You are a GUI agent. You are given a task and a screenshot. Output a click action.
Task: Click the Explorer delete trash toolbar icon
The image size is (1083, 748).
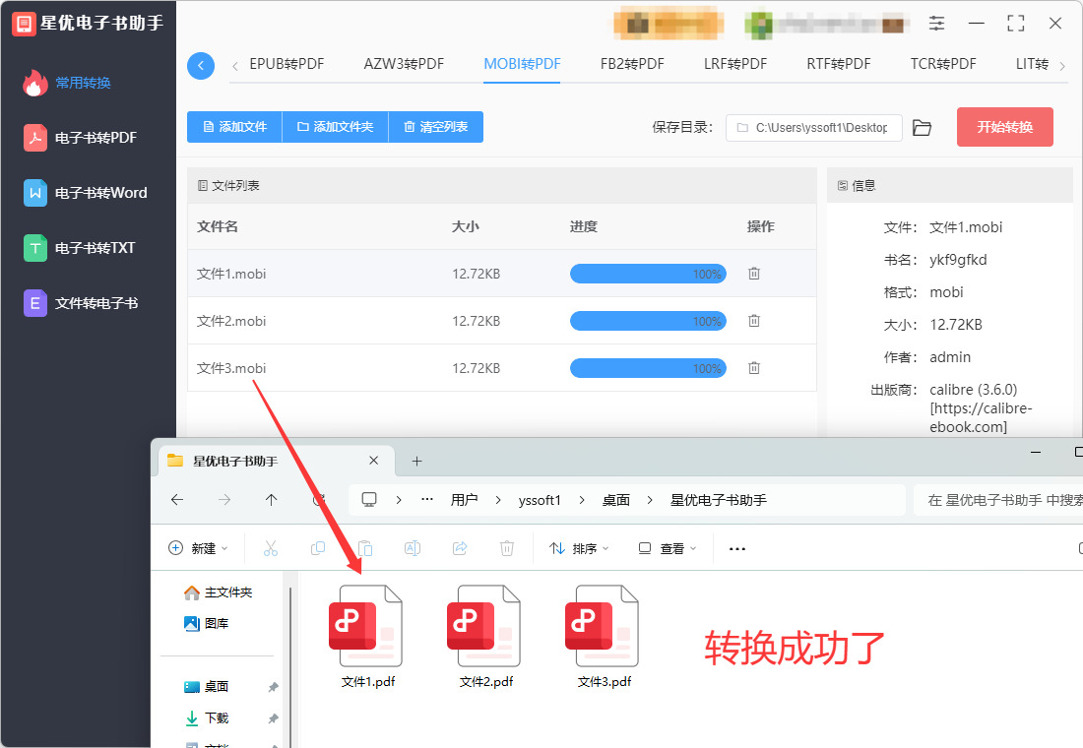pyautogui.click(x=507, y=548)
